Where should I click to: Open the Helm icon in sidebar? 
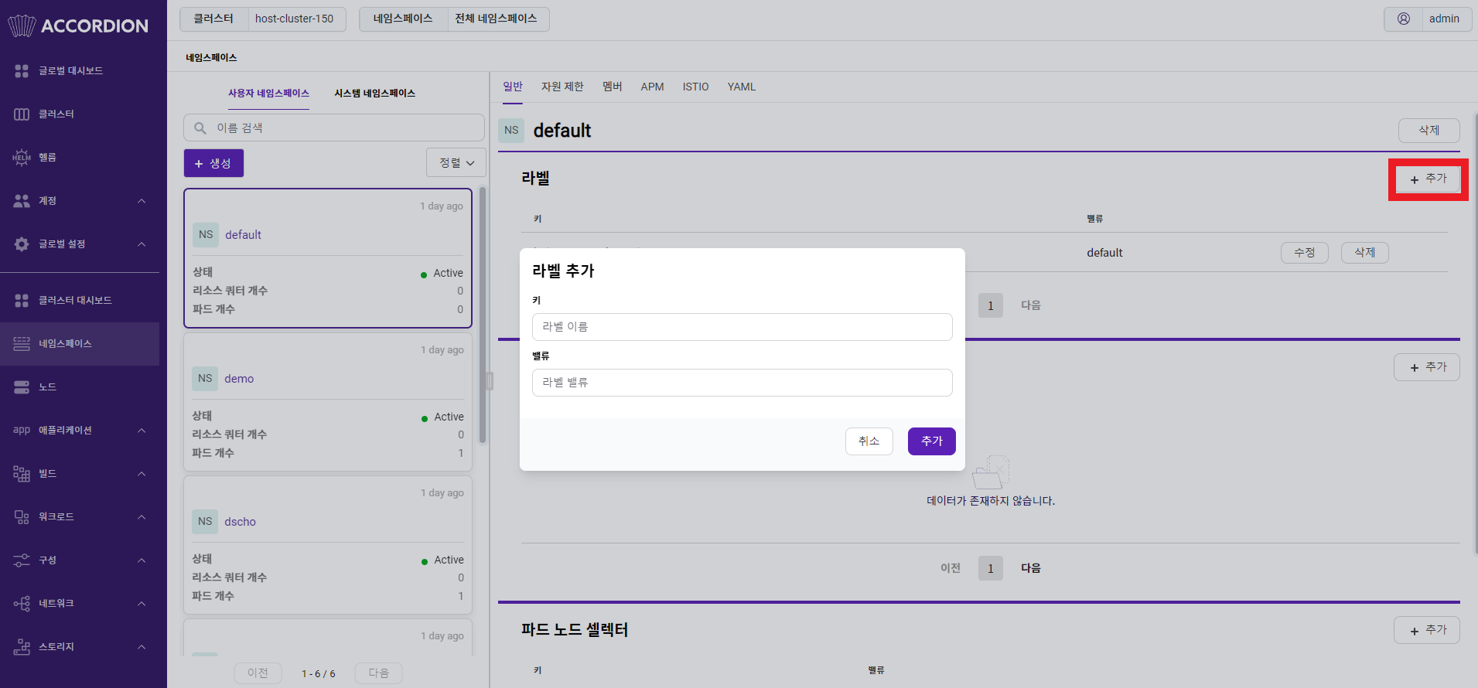(22, 158)
